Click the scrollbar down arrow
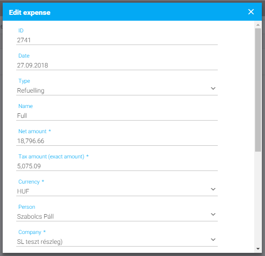This screenshot has height=256, width=265. coord(258,248)
